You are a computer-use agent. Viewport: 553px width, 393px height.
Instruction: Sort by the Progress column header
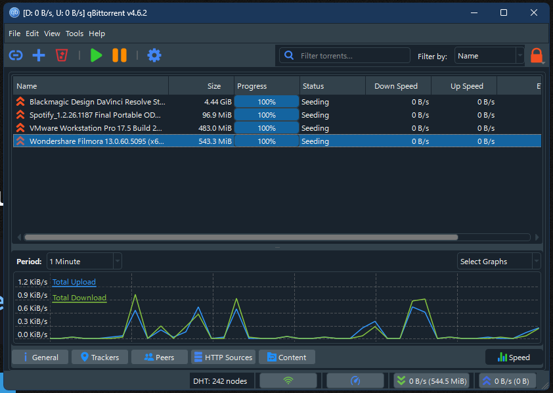267,85
